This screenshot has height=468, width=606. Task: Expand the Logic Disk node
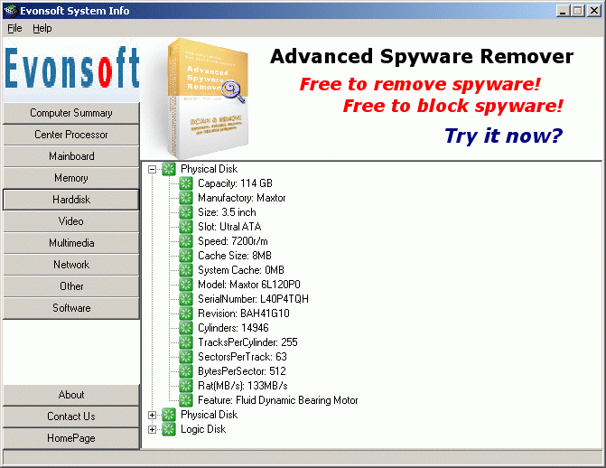[x=153, y=429]
